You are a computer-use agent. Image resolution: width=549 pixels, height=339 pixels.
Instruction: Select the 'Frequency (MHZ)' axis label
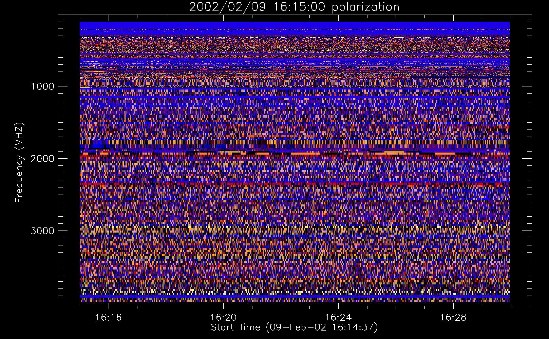20,163
